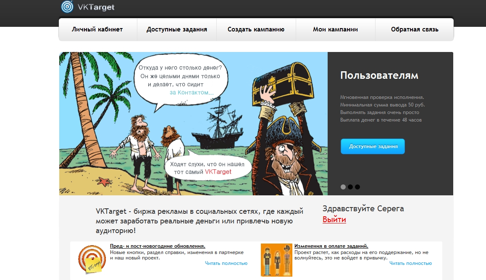Go to Создать кампанию in navigation
This screenshot has height=280, width=486.
[x=256, y=29]
